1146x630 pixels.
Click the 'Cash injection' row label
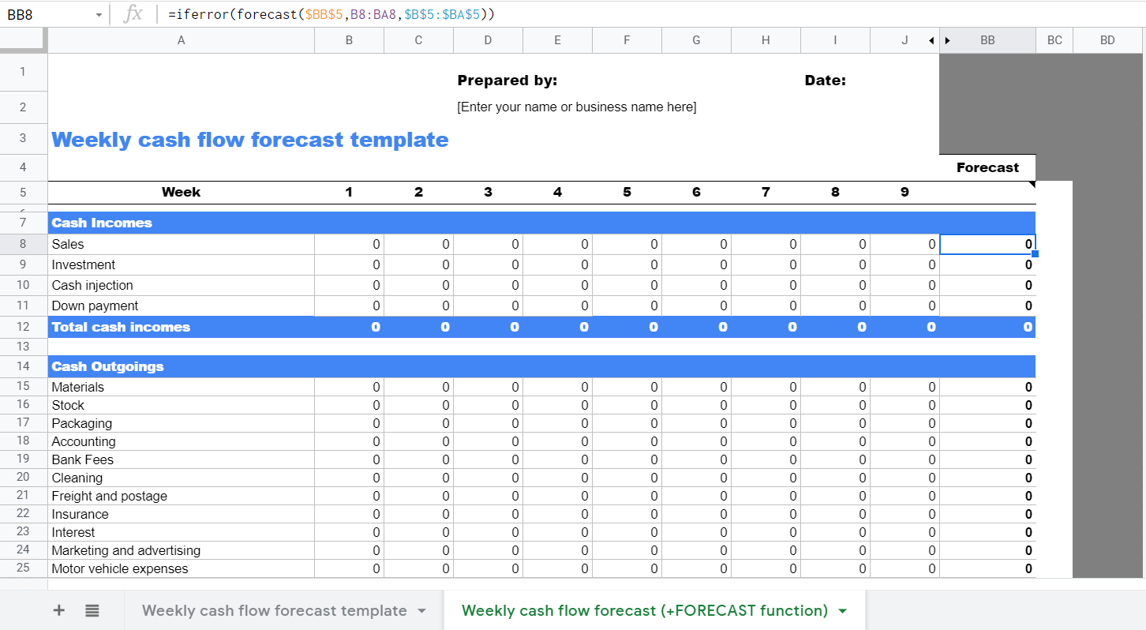pos(92,286)
